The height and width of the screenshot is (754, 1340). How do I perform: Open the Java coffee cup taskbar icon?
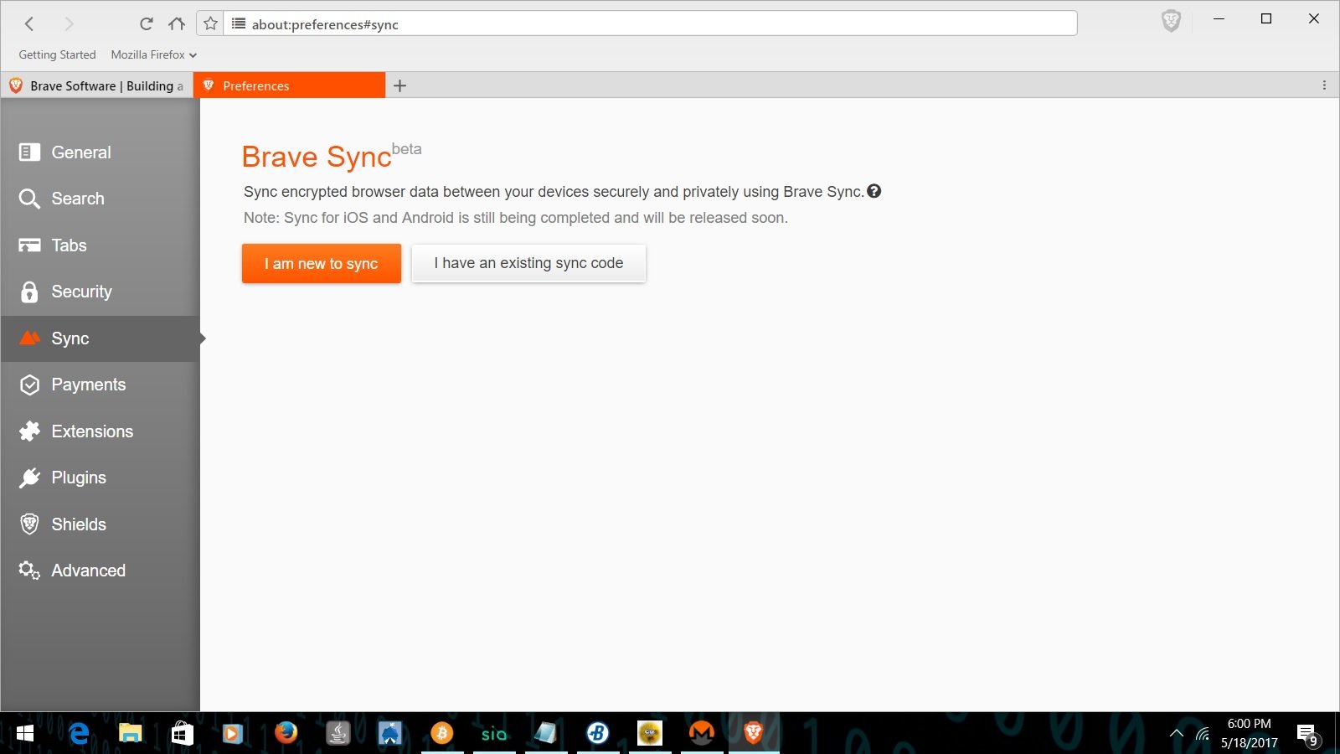pos(338,733)
